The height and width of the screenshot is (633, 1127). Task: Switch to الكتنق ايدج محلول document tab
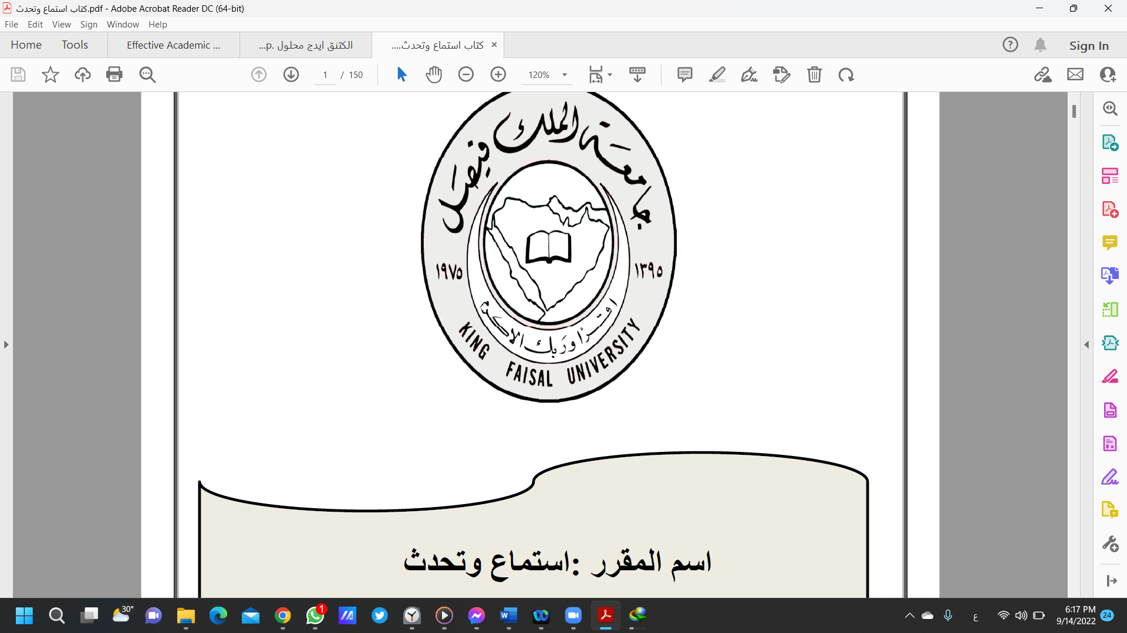pos(306,45)
